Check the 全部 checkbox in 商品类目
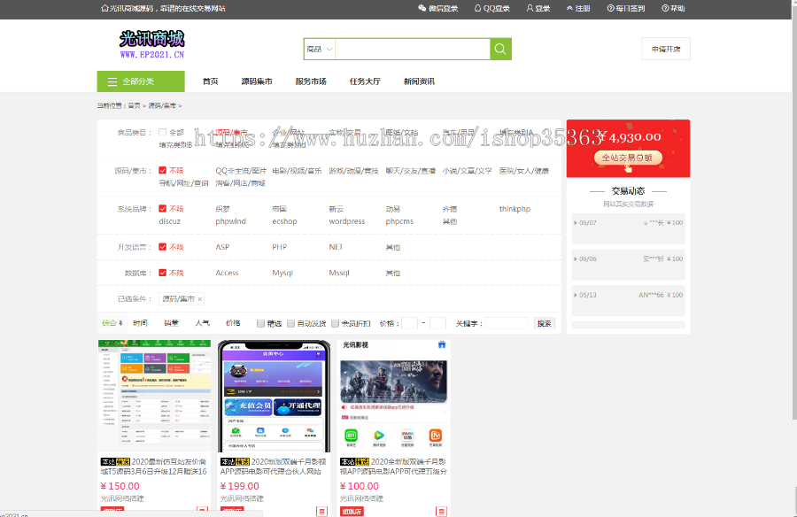797x517 pixels. (x=162, y=133)
